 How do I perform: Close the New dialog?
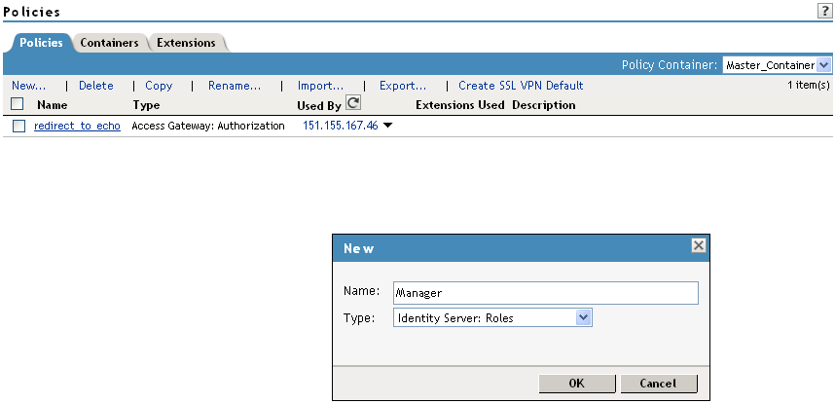click(x=698, y=246)
